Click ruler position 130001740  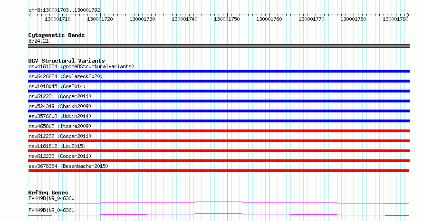(184, 19)
